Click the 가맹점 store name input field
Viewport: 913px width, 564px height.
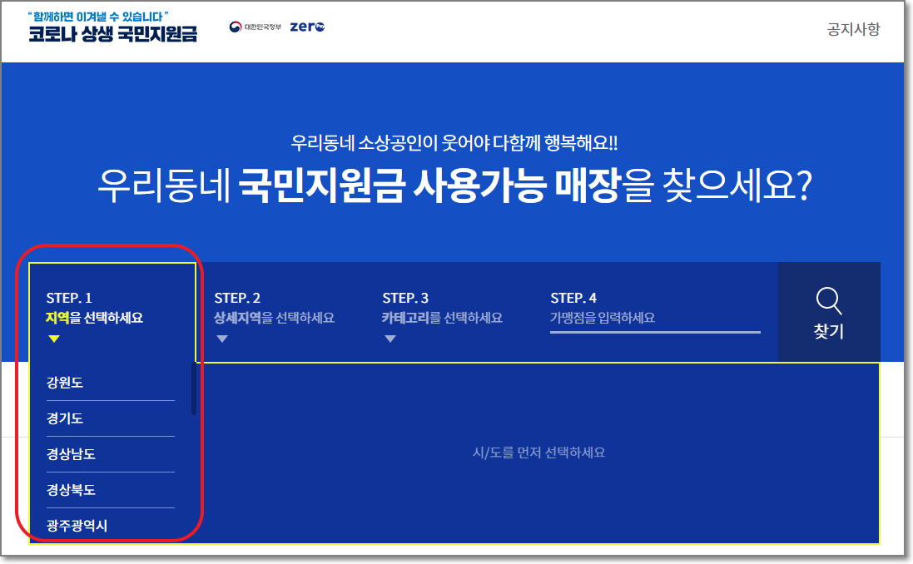[x=654, y=320]
